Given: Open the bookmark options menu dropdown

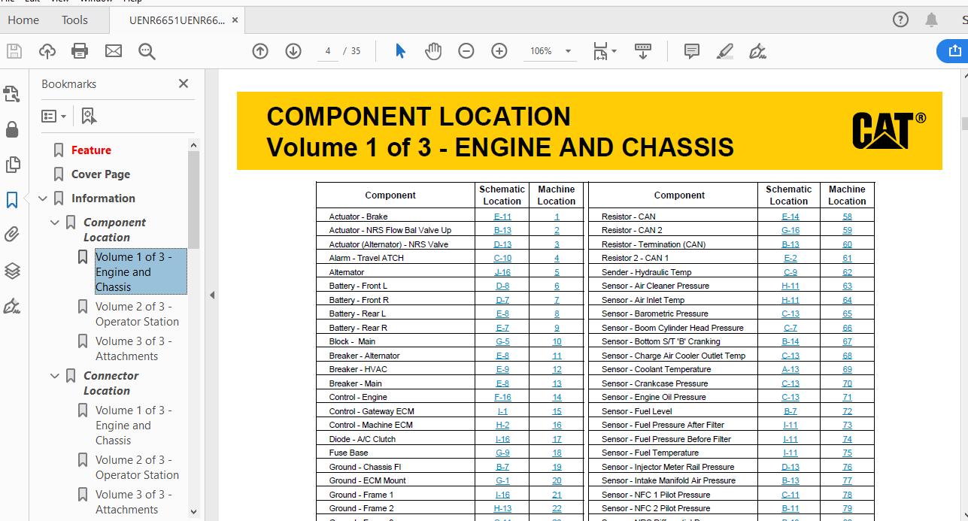Looking at the screenshot, I should [x=53, y=116].
